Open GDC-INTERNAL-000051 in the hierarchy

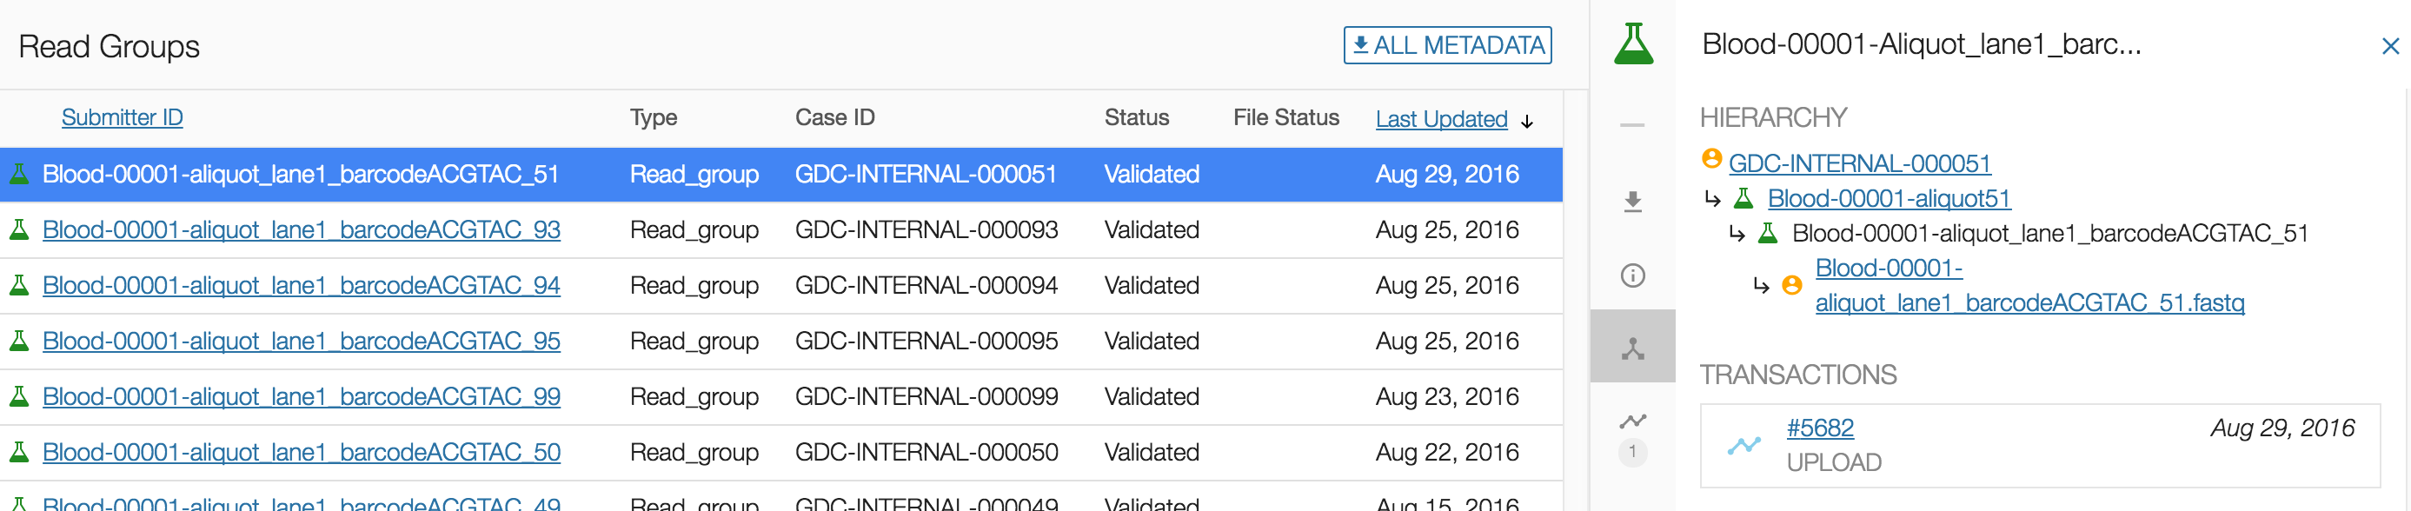pos(1859,163)
